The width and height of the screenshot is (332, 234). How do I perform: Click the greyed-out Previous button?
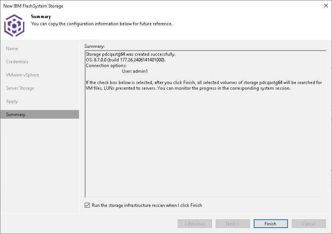point(195,223)
